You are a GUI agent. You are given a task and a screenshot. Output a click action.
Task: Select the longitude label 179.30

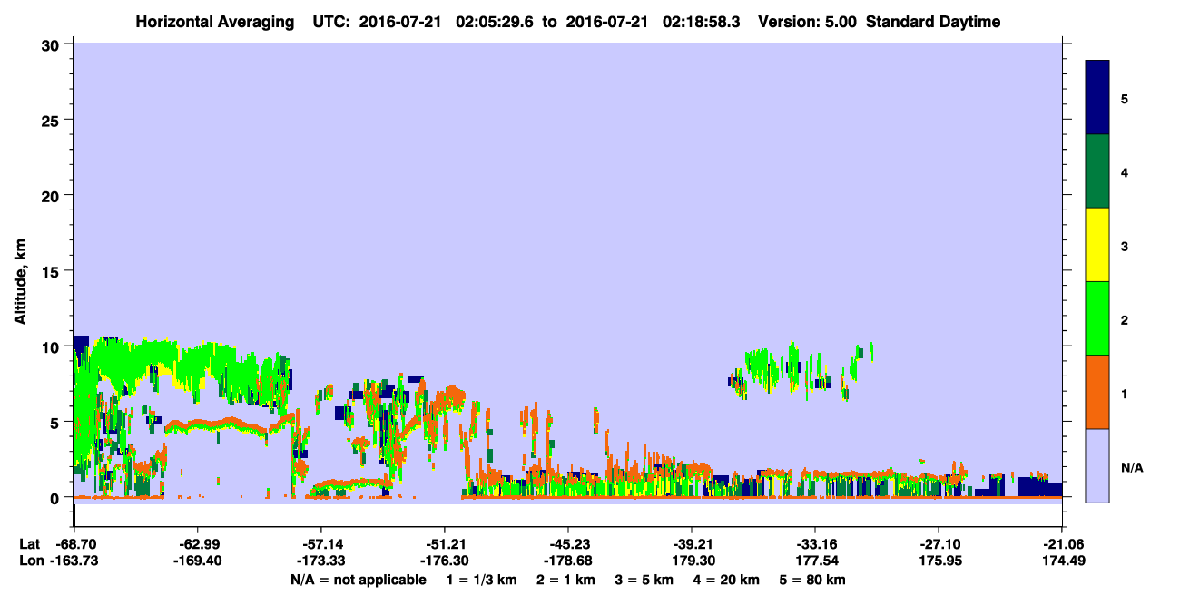(x=692, y=561)
